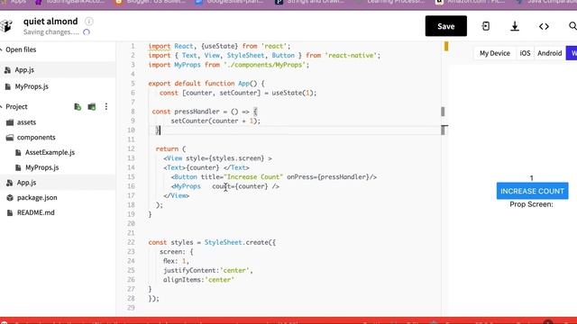The height and width of the screenshot is (324, 577).
Task: Click the MyProps tag on line 16
Action: 187,186
